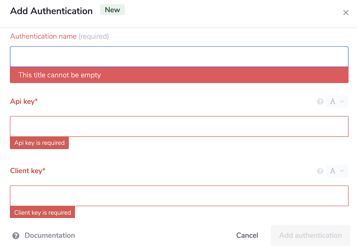Click the help tooltip above the Client key dropdown
The image size is (357, 251).
coord(320,171)
